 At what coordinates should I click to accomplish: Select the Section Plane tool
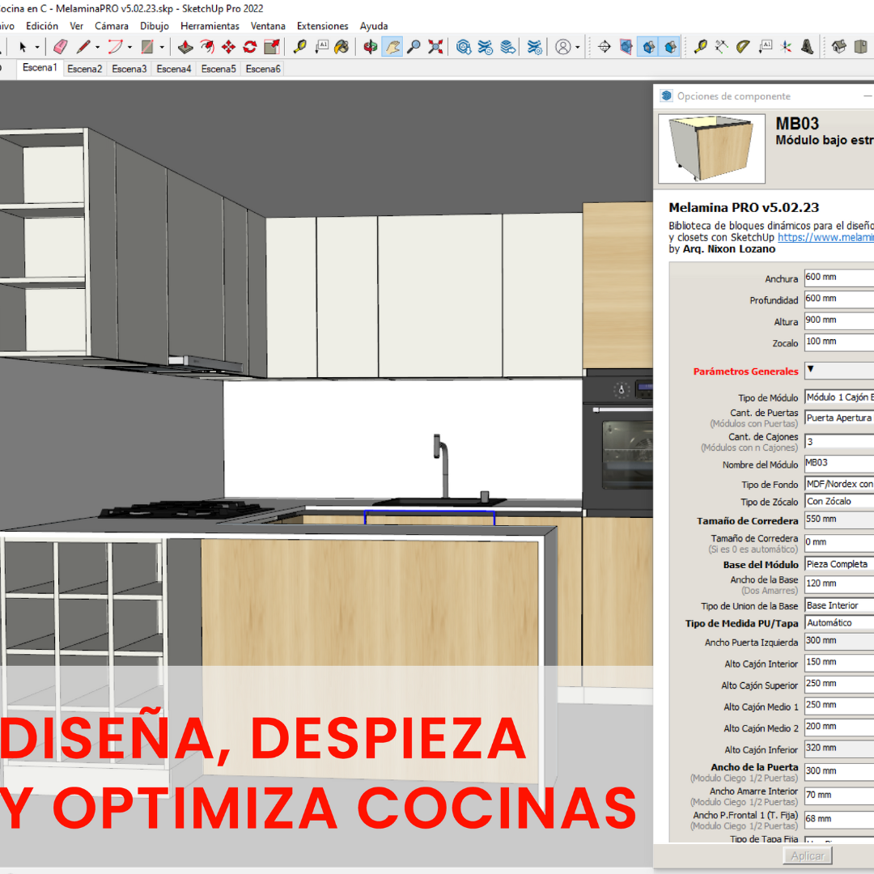click(605, 48)
